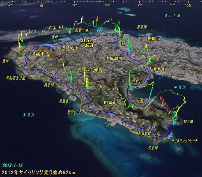Click the 津波古 label
The width and height of the screenshot is (202, 177).
[137, 81]
